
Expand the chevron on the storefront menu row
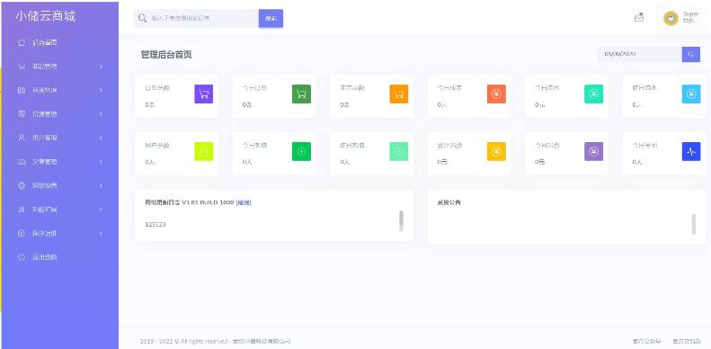tap(101, 114)
